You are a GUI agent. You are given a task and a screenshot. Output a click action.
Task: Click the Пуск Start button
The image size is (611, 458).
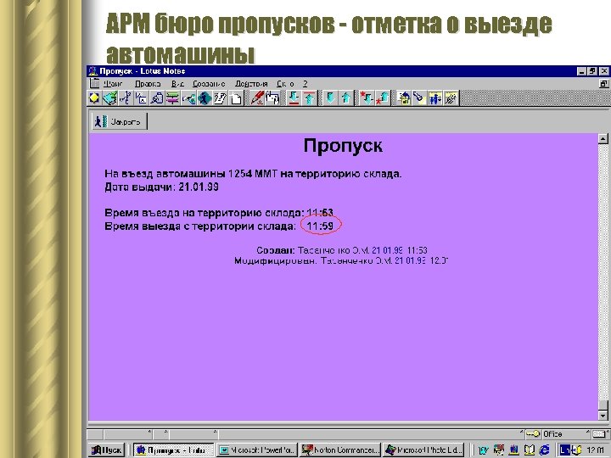[106, 450]
